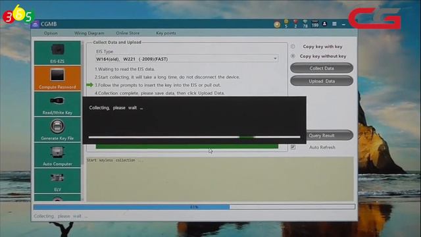
Task: Open the Wiring Diagram menu
Action: coord(89,33)
